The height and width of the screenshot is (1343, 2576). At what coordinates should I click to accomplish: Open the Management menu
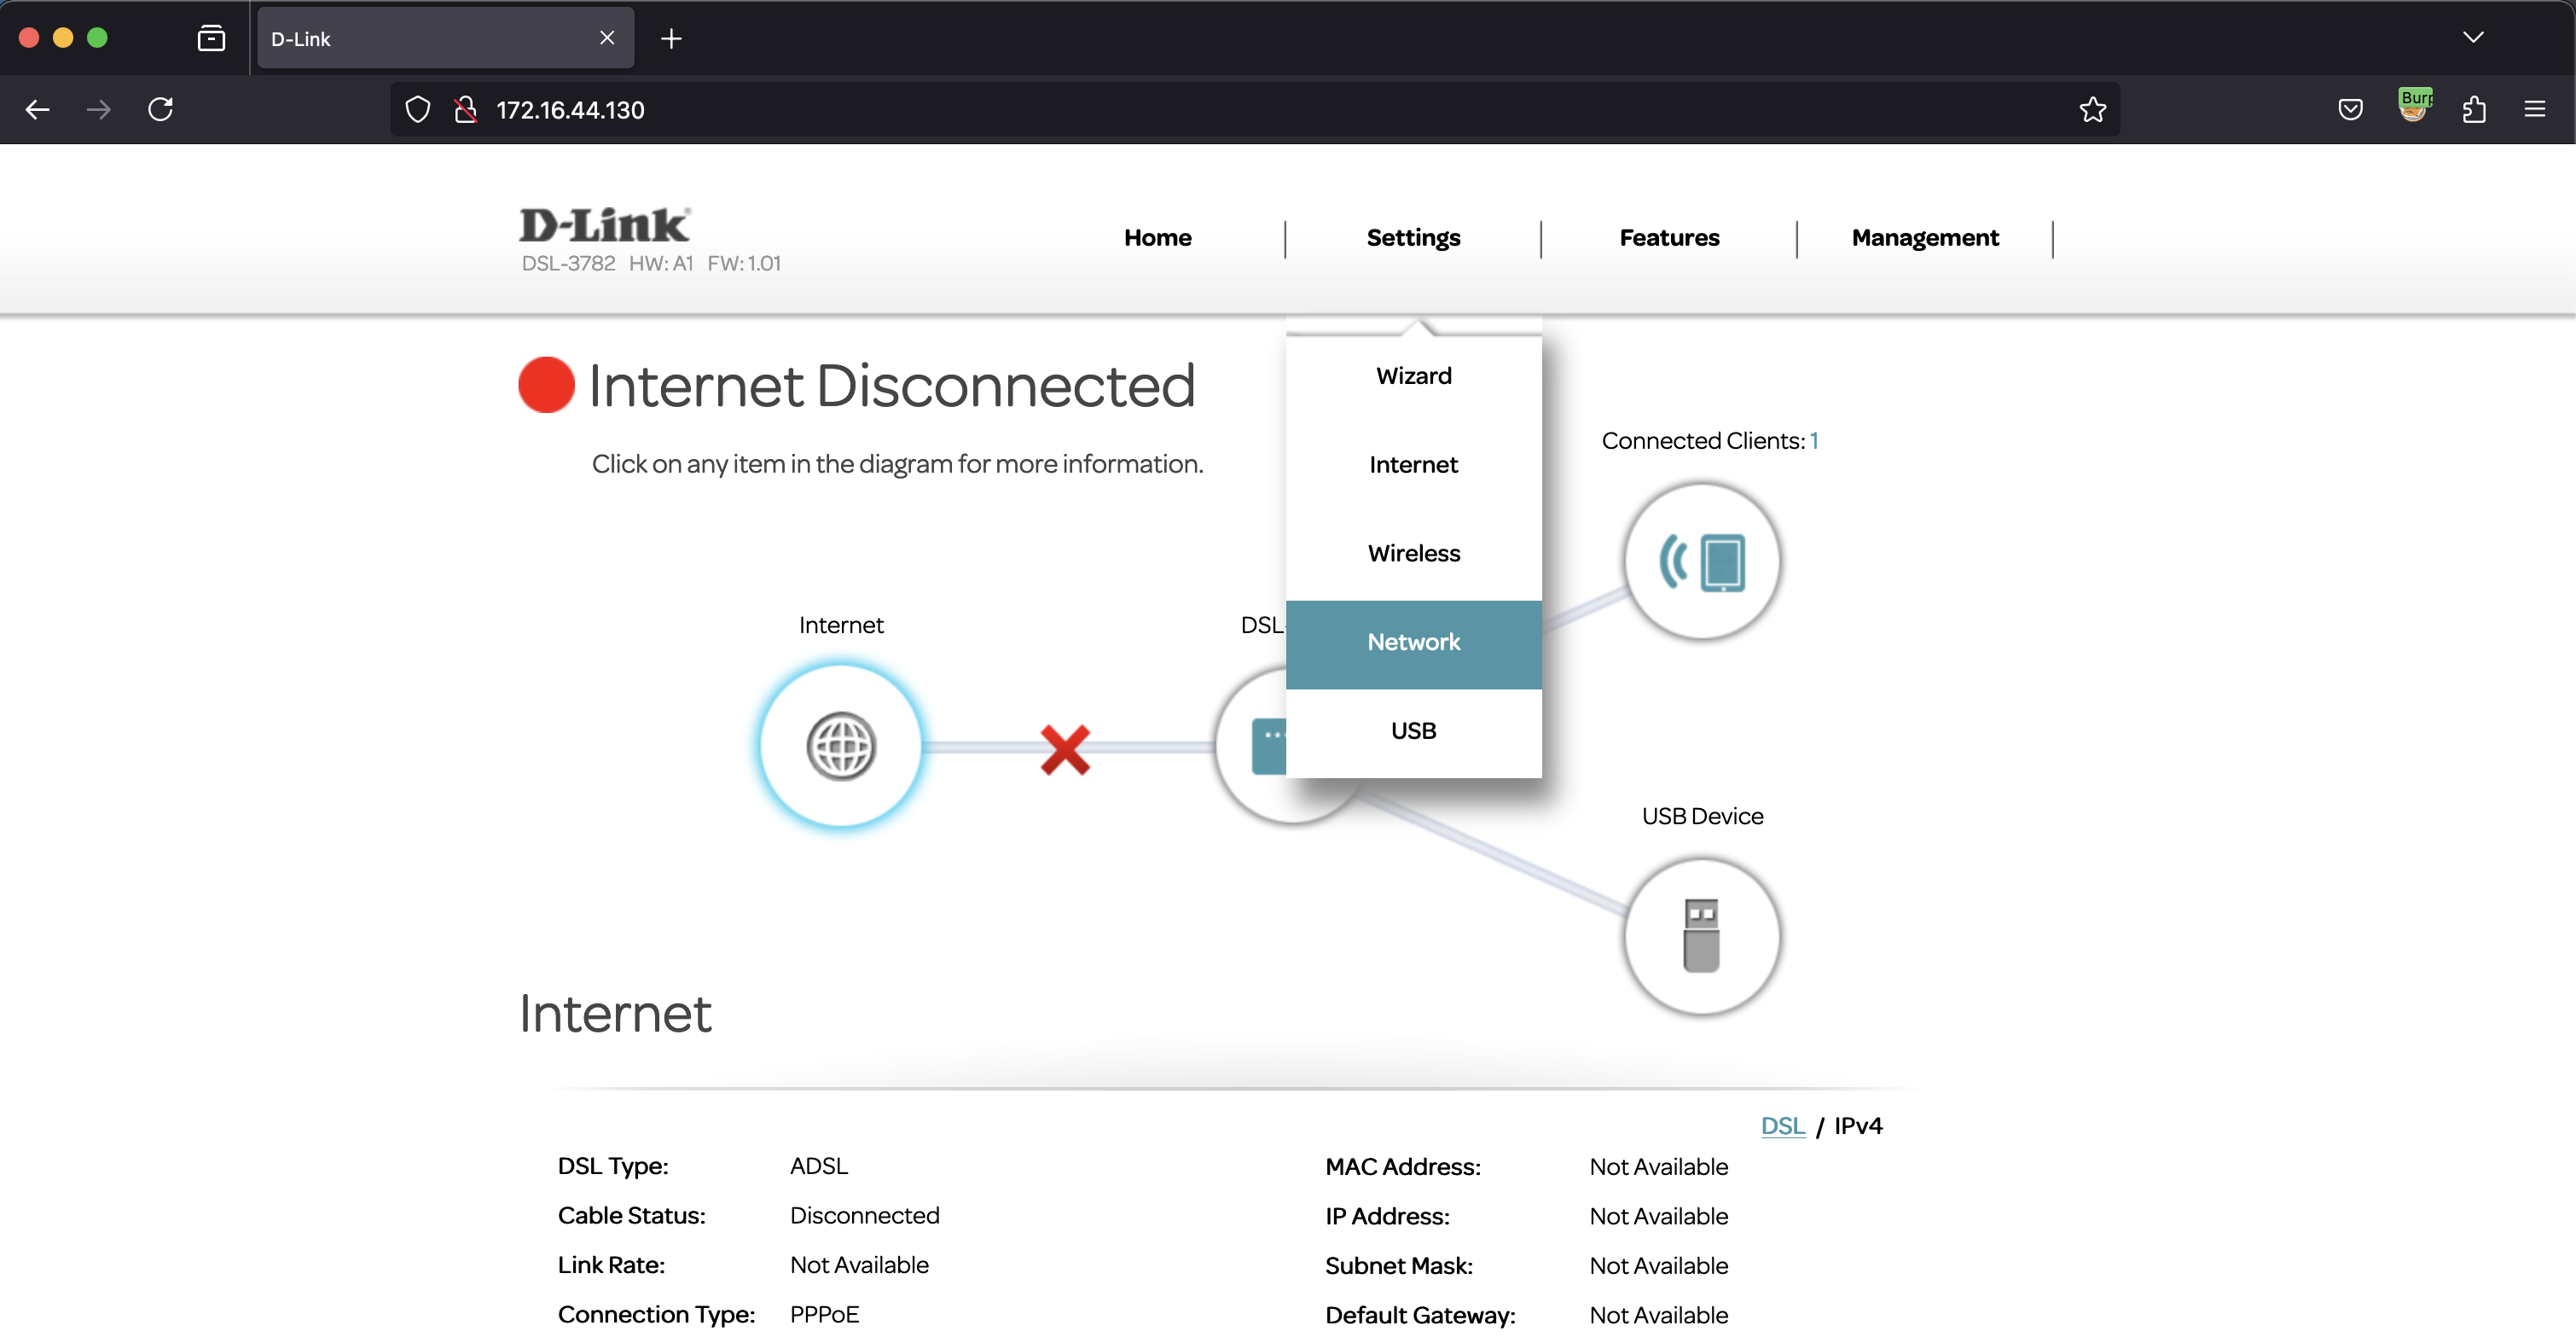point(1925,238)
